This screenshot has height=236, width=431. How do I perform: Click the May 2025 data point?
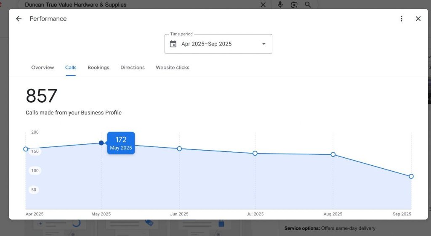point(101,143)
